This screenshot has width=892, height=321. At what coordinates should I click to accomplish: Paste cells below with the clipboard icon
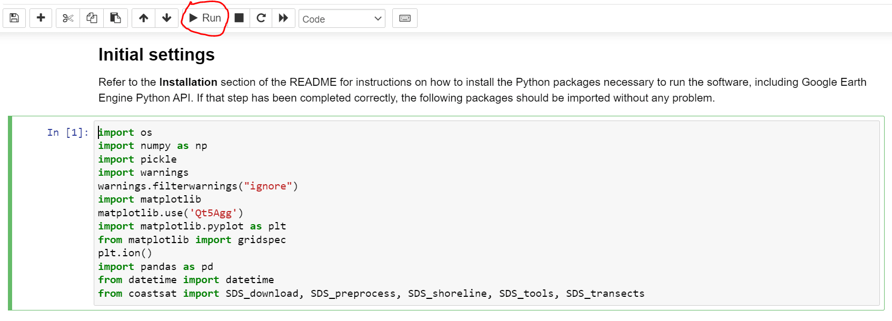[115, 18]
